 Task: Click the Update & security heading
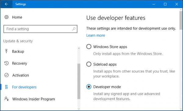(x=18, y=41)
